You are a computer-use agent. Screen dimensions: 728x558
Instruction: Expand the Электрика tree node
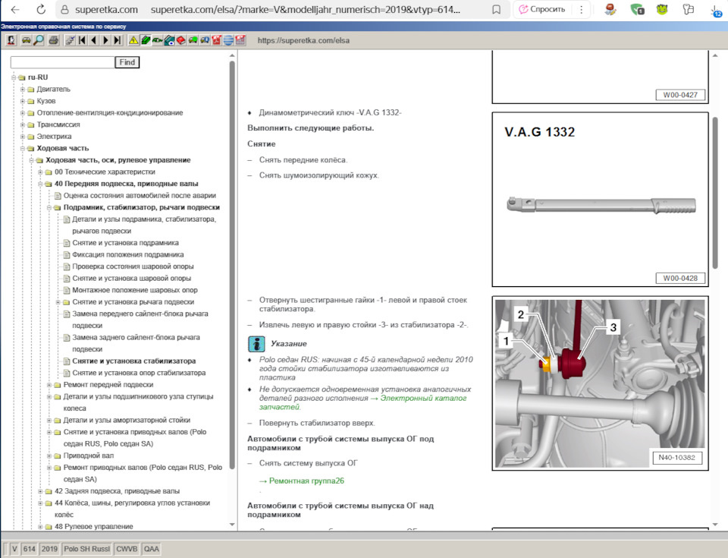click(x=22, y=137)
